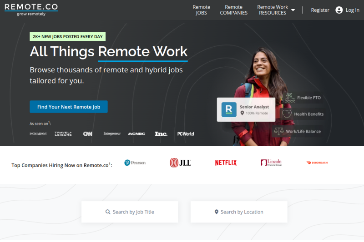Open the Remote.co logo homepage link

point(31,10)
